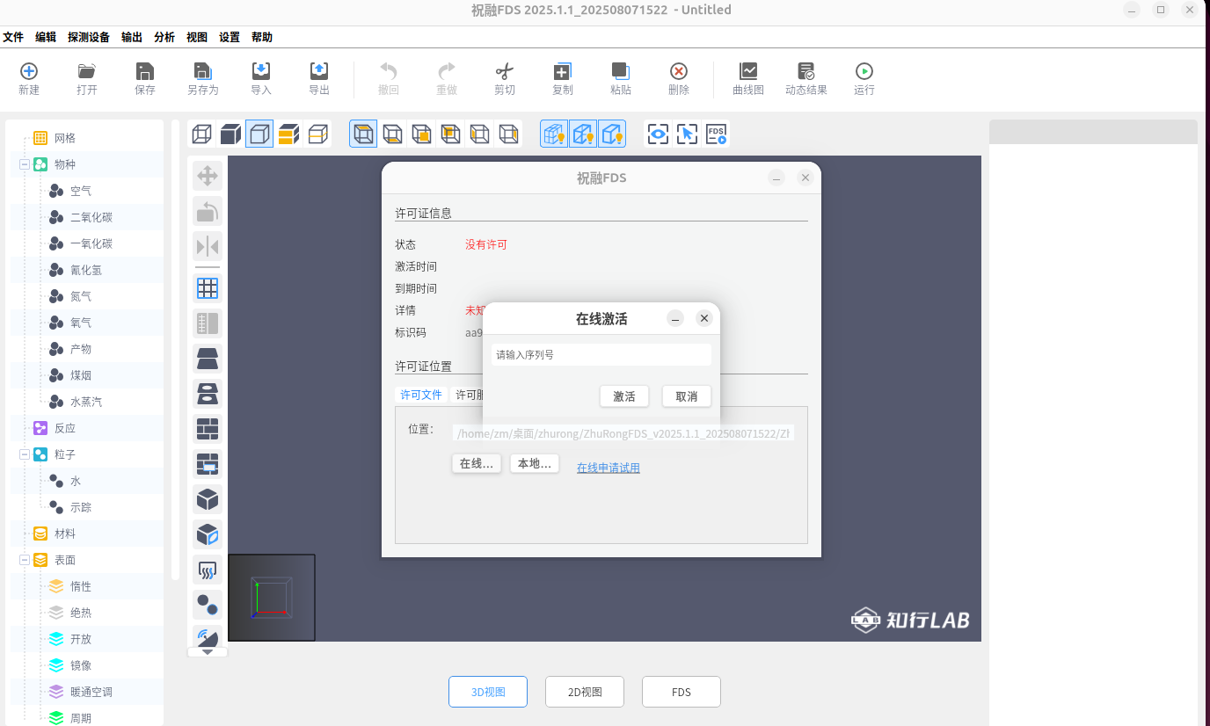Click the 导入 (Import) toolbar icon
This screenshot has width=1210, height=726.
click(x=260, y=71)
